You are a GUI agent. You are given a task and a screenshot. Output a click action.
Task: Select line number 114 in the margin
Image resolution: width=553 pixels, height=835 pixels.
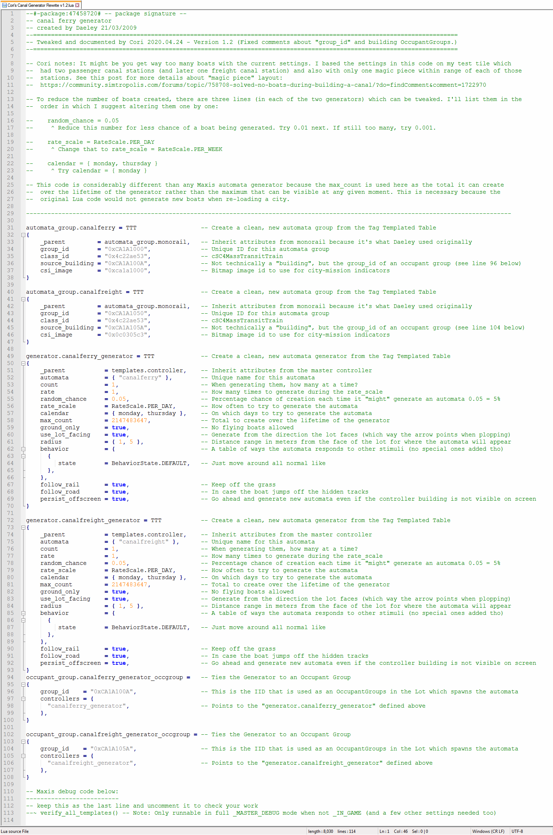pos(9,820)
